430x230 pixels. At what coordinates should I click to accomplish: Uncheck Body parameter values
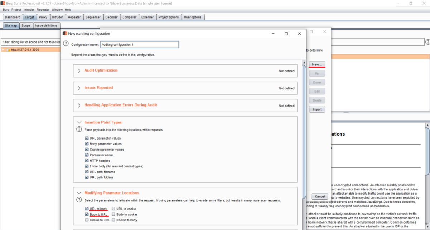coord(87,144)
